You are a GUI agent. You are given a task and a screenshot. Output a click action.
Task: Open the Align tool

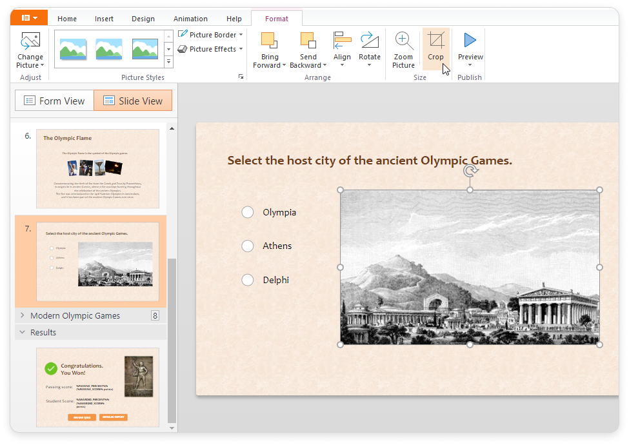tap(342, 49)
